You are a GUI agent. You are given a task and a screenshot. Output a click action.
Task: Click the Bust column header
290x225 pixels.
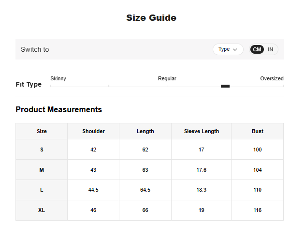[257, 131]
